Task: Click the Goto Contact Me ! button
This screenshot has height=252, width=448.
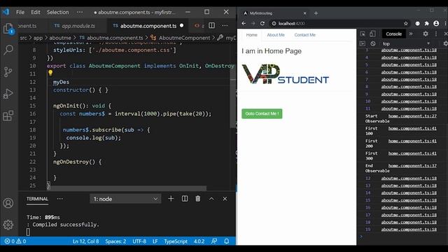Action: pyautogui.click(x=262, y=113)
